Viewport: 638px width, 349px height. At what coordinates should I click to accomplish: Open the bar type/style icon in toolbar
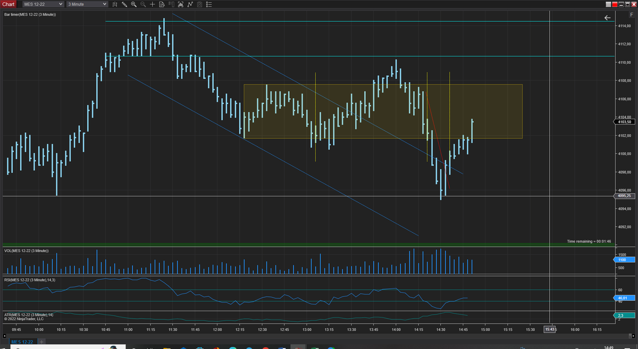pyautogui.click(x=115, y=4)
